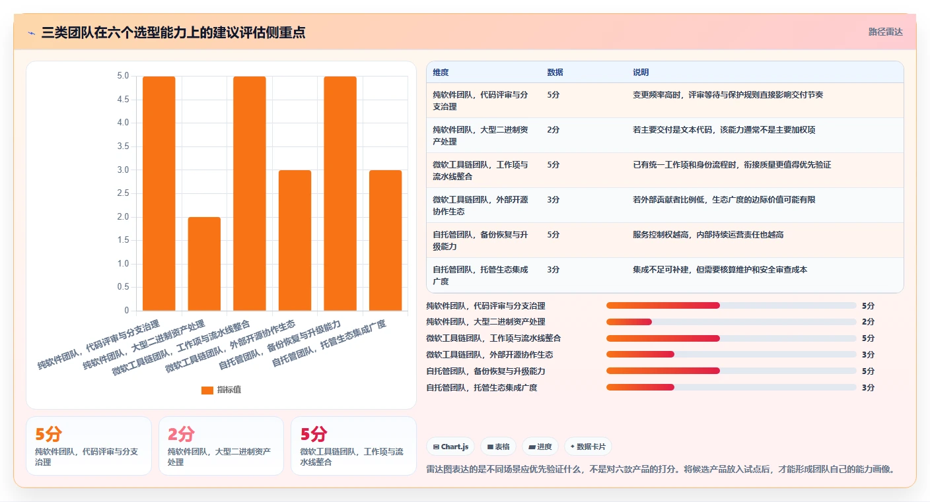Viewport: 930px width, 502px height.
Task: Click the bar for 微软工具链团队，外部开源协作生态
Action: pyautogui.click(x=295, y=240)
